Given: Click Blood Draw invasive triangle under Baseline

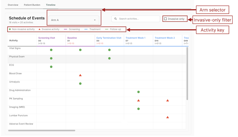Looking at the screenshot, I should coord(80,75).
